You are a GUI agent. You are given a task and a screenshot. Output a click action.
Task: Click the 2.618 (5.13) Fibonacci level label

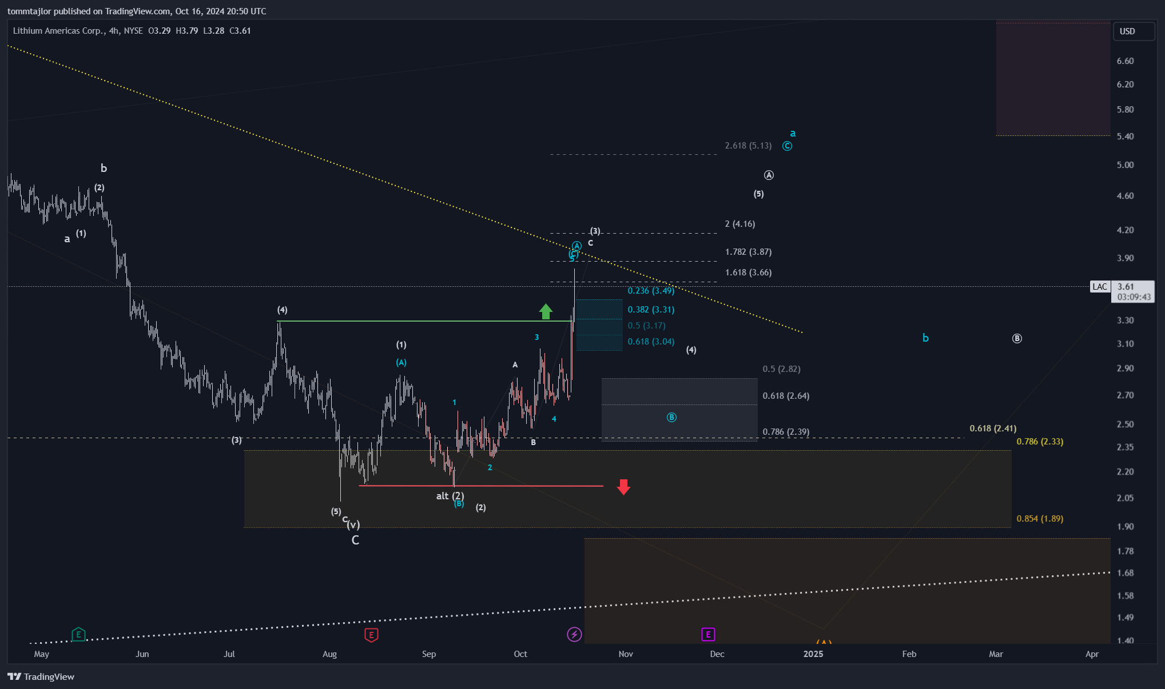coord(748,146)
